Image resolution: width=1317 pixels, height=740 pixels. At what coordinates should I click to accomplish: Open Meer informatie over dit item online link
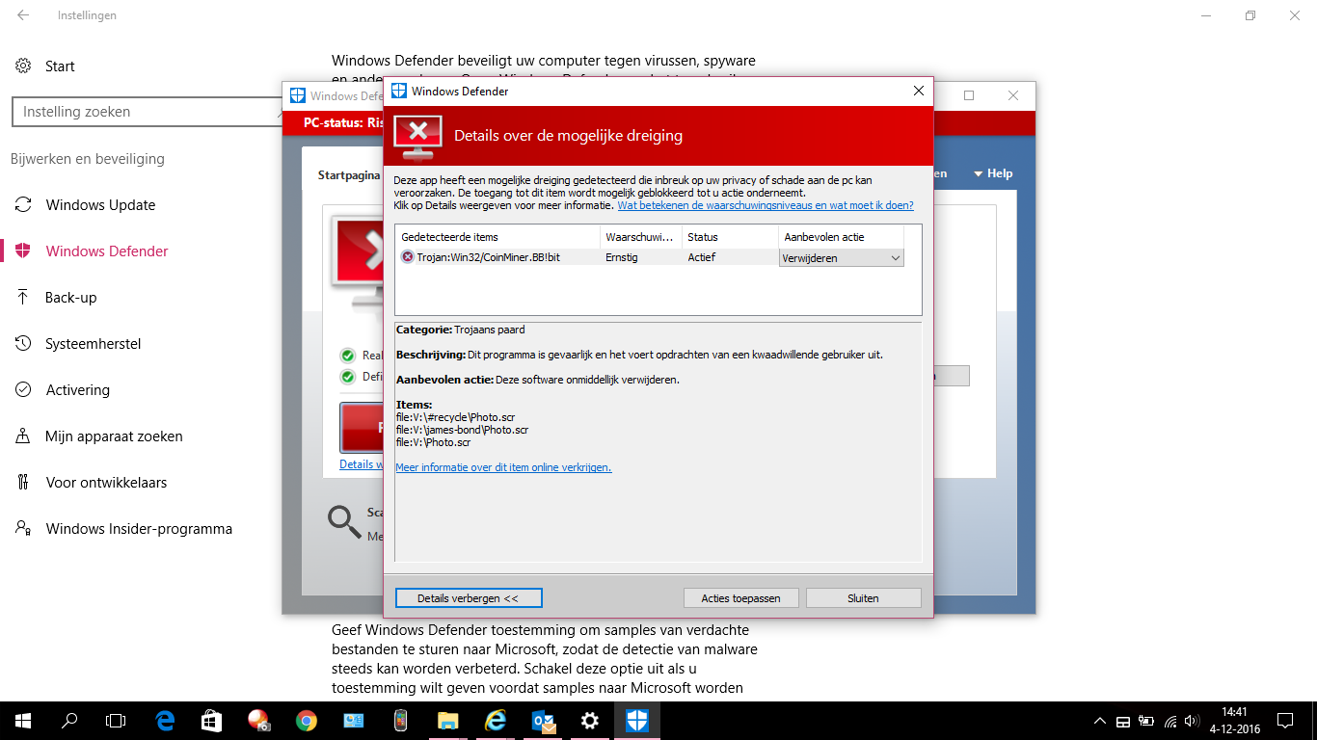503,467
